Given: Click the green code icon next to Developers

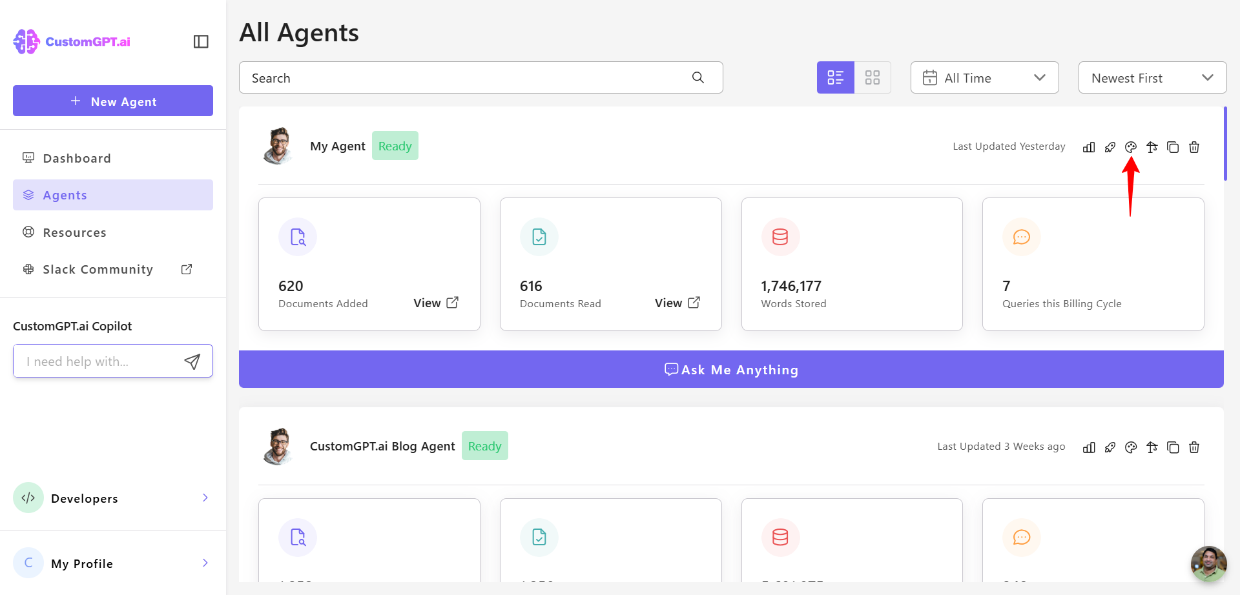Looking at the screenshot, I should click(28, 498).
